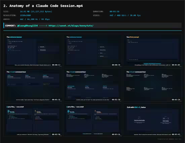Viewport: 185px width, 143px height.
Task: Click the RESOLUTION: label
Action: 10,16
